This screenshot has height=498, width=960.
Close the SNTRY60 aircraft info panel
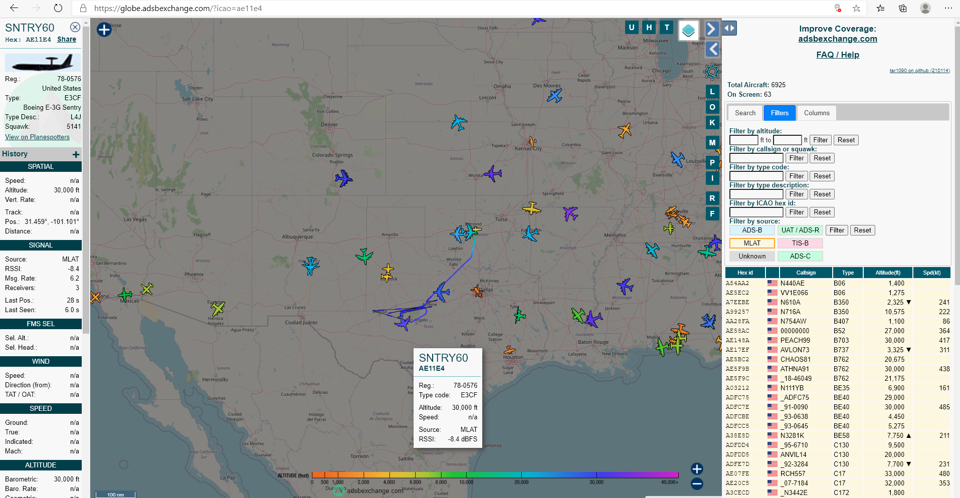[x=75, y=27]
